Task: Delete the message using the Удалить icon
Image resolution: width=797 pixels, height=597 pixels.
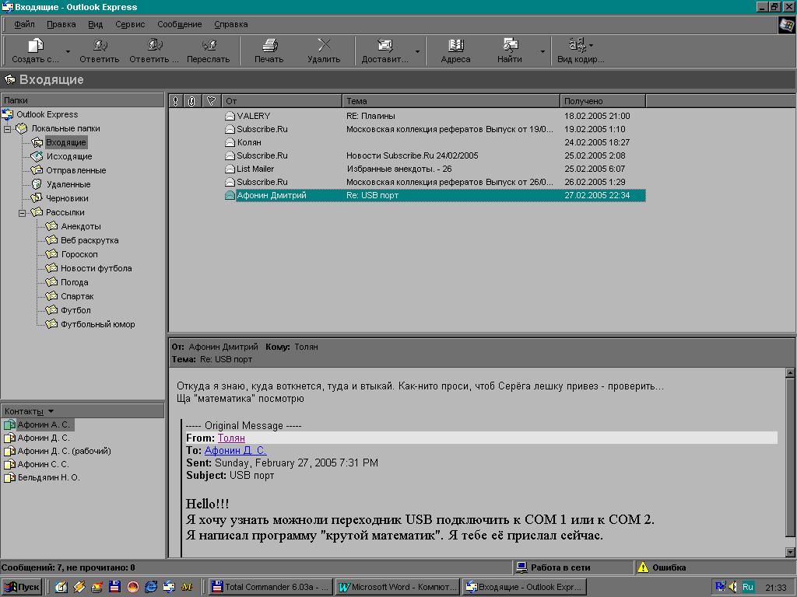Action: (x=324, y=46)
